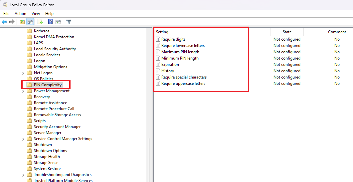353x182 pixels.
Task: Select the PIN Complexity folder
Action: click(x=48, y=85)
